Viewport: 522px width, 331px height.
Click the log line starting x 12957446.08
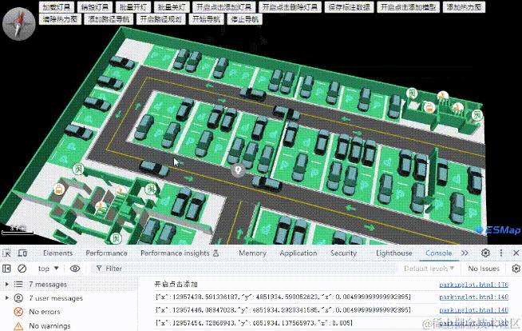283,310
